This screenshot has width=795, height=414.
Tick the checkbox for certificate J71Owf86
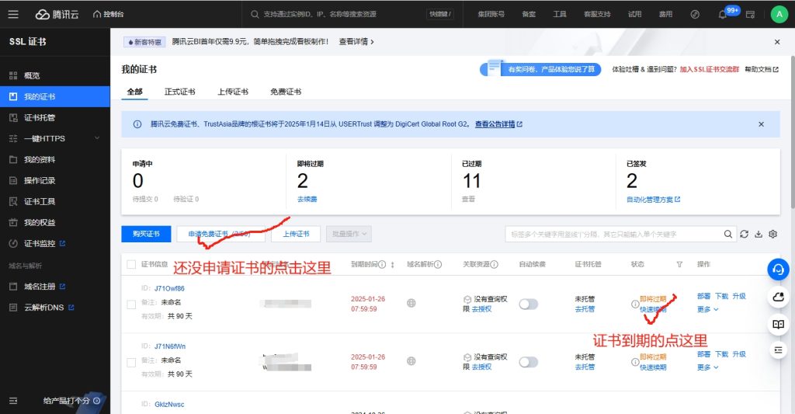coord(131,304)
